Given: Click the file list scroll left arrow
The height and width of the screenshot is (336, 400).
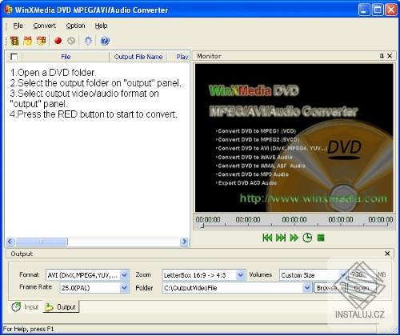Looking at the screenshot, I should coord(10,242).
